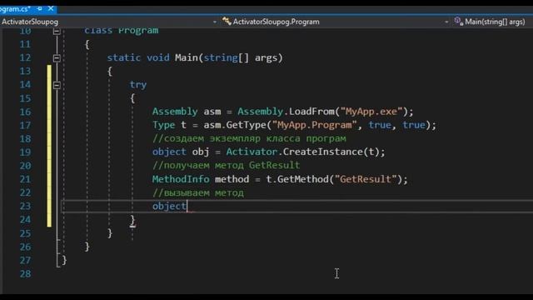The width and height of the screenshot is (533, 300).
Task: Click the method icon beside Main(string[] args)
Action: [x=458, y=22]
